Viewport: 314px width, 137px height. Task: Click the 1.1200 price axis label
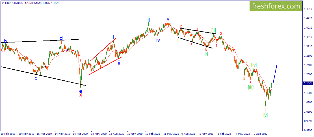point(308,93)
